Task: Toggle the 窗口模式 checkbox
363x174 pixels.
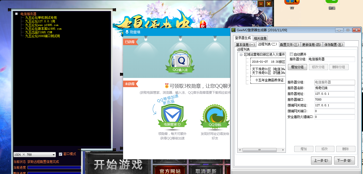Action: 61,154
